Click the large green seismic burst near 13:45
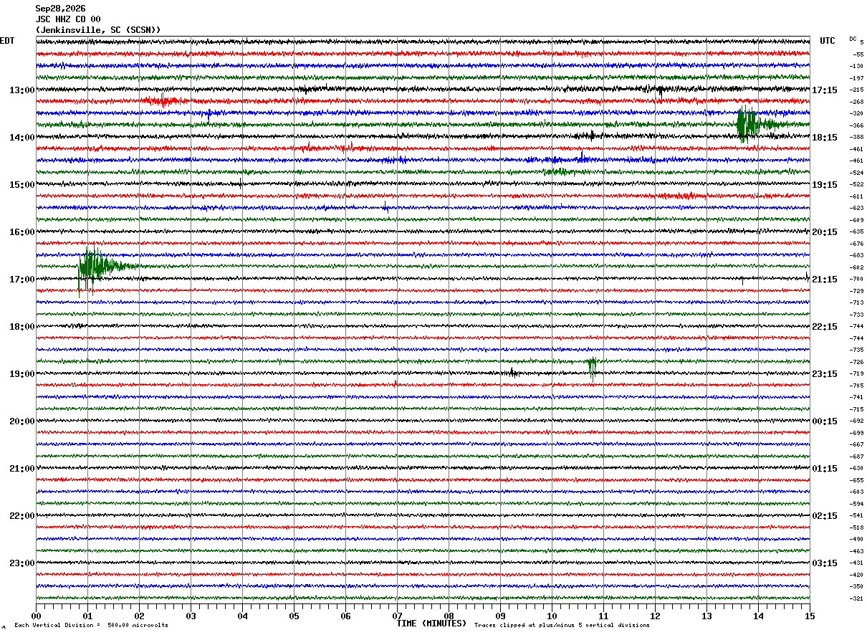 pos(751,124)
